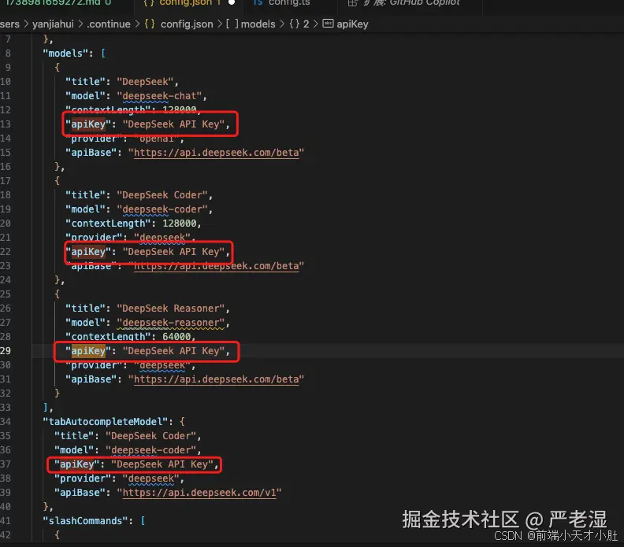Open the apiBase URL on line 31
624x547 pixels.
[x=217, y=379]
